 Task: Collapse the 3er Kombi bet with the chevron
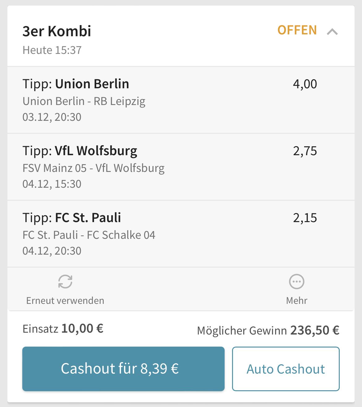coord(332,32)
